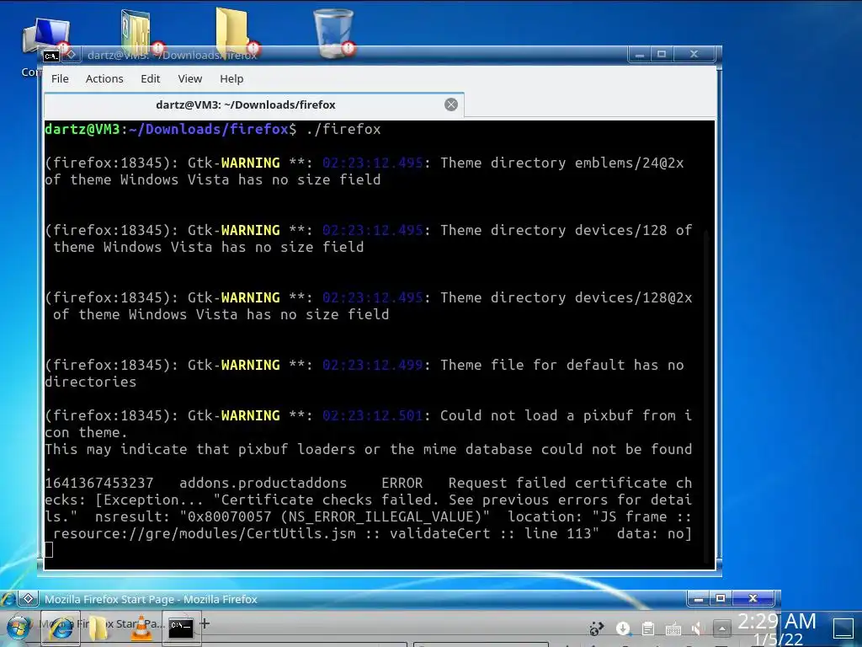862x647 pixels.
Task: Click the line 'Theme file for default has no'
Action: [x=561, y=365]
